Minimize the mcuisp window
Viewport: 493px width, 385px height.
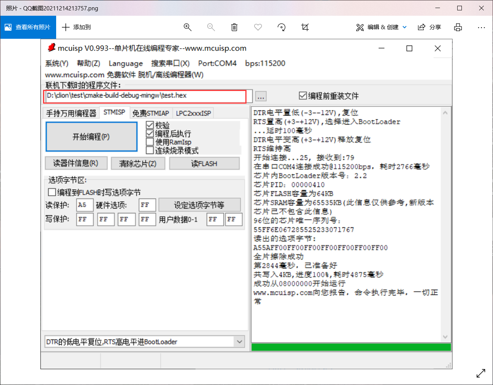pyautogui.click(x=381, y=48)
